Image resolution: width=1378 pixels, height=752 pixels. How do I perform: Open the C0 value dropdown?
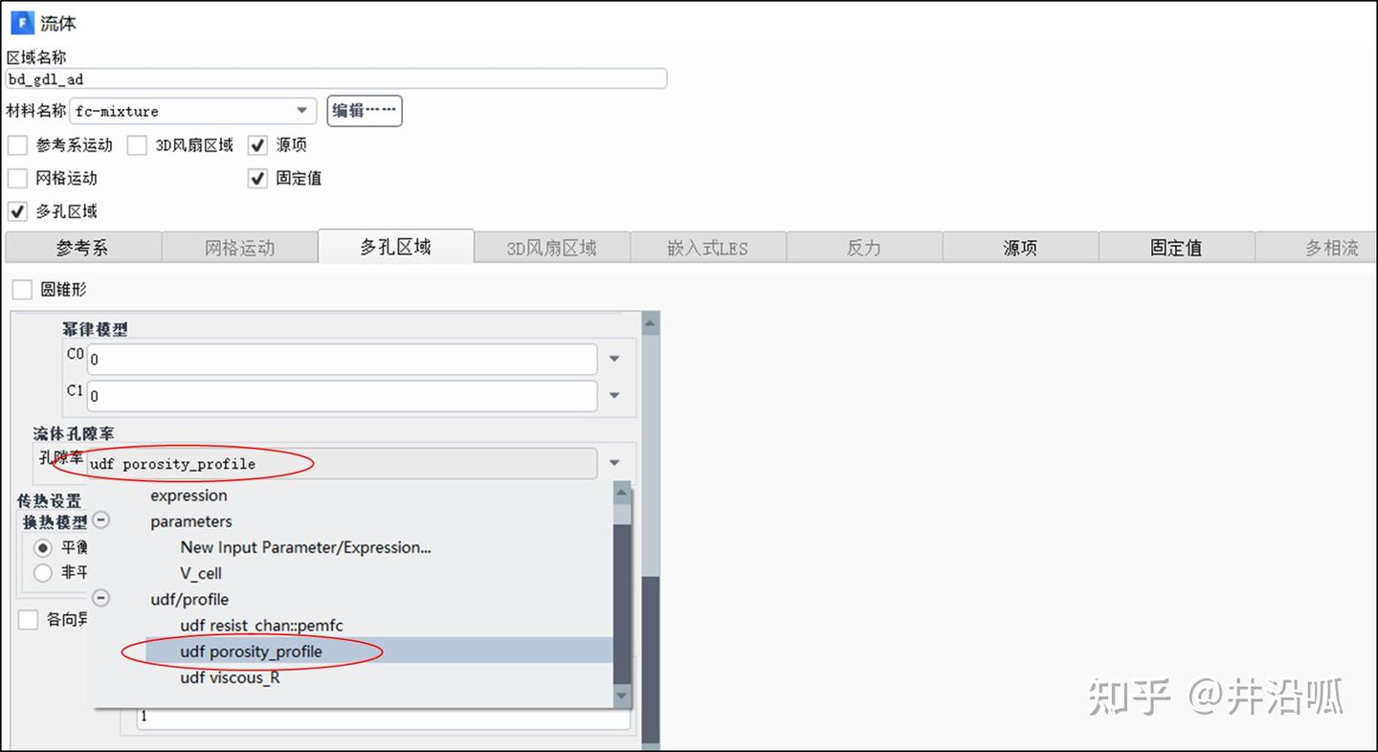613,359
